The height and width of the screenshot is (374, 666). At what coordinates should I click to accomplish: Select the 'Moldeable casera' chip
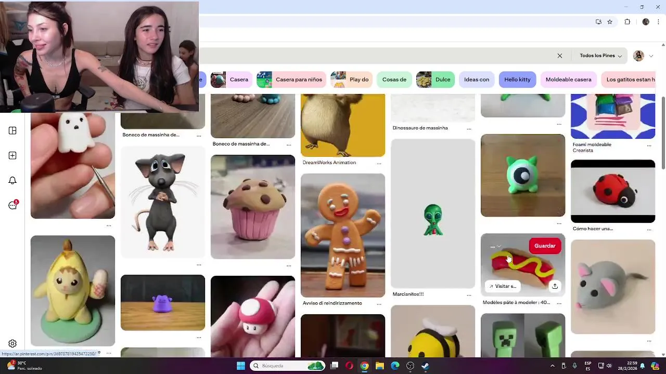coord(568,79)
